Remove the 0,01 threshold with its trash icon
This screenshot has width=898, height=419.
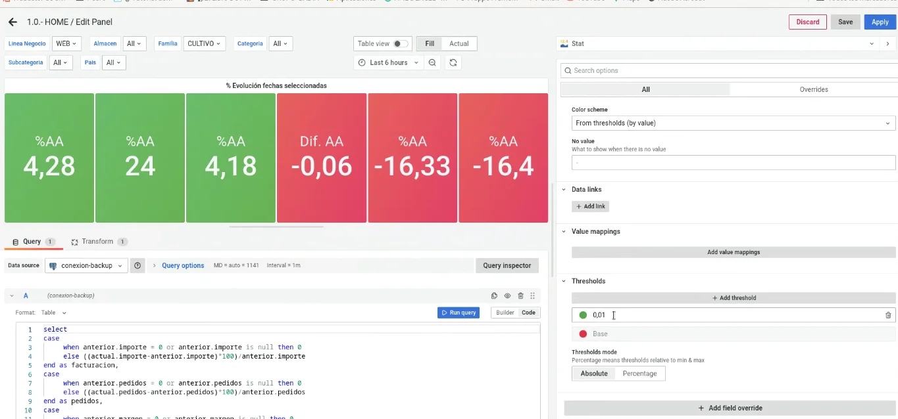click(x=888, y=315)
